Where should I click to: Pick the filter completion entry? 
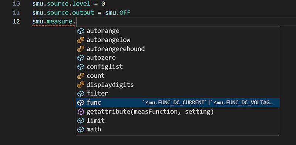click(178, 94)
